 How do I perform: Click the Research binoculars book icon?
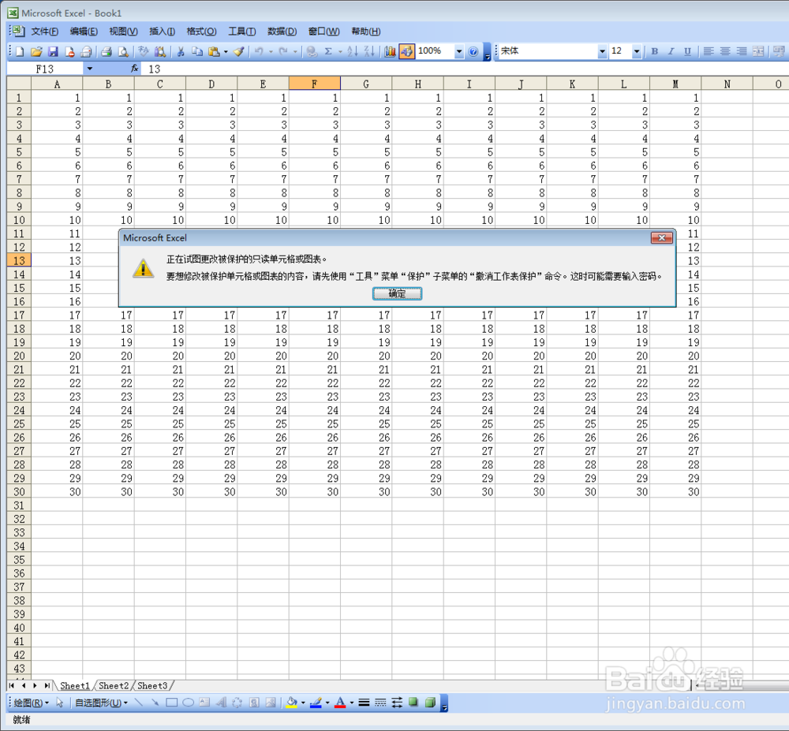point(160,51)
